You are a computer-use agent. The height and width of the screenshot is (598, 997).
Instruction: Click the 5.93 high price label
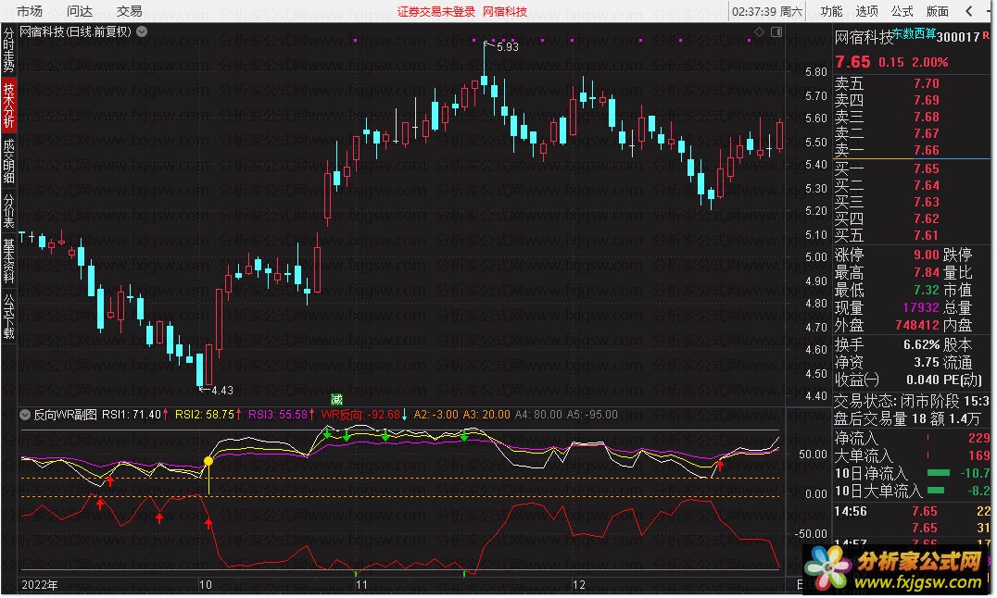pyautogui.click(x=508, y=46)
